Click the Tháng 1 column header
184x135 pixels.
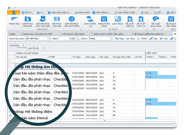(x=152, y=57)
